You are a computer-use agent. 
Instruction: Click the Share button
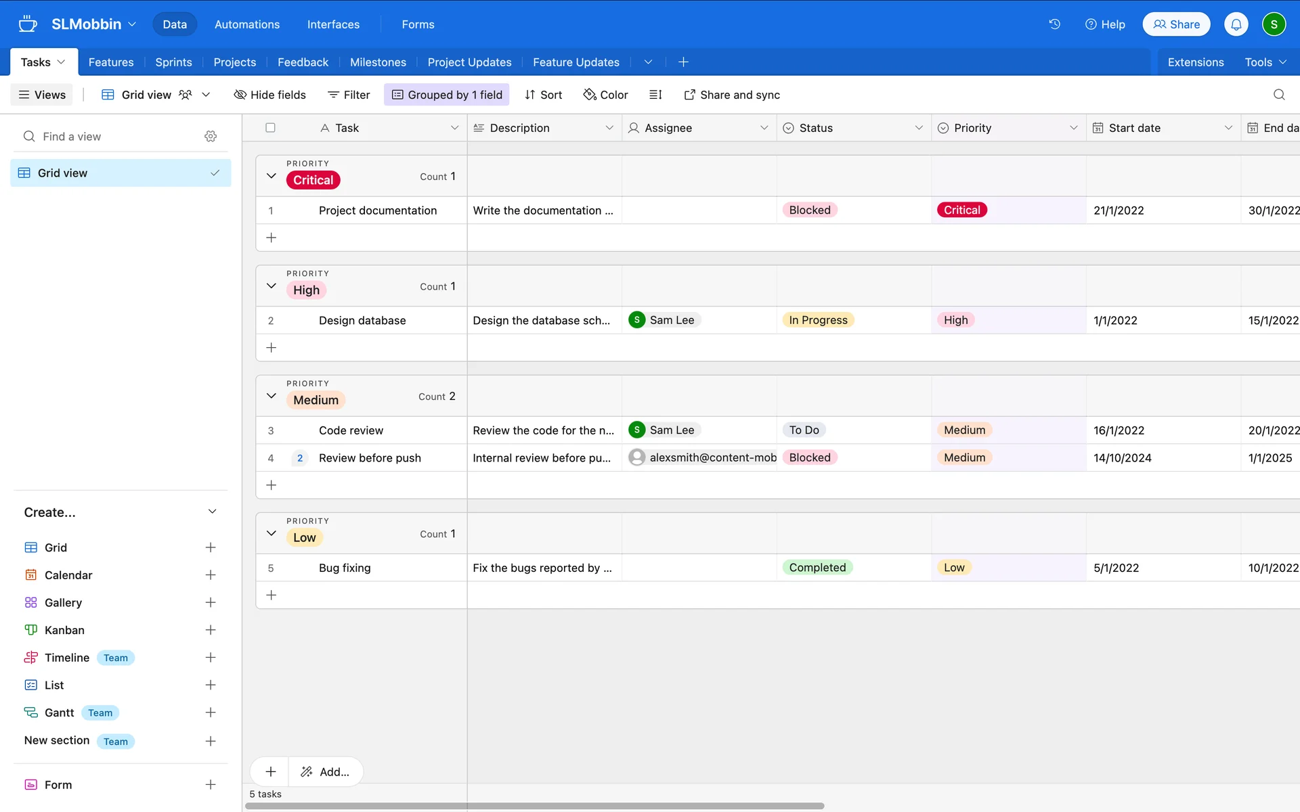click(1176, 24)
